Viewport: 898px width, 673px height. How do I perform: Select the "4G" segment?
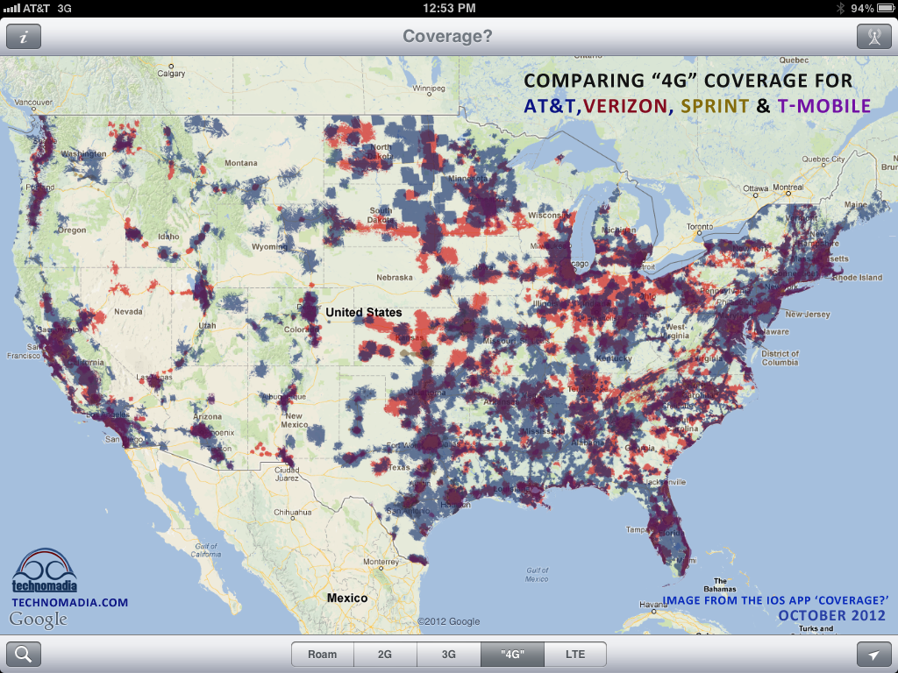[512, 655]
